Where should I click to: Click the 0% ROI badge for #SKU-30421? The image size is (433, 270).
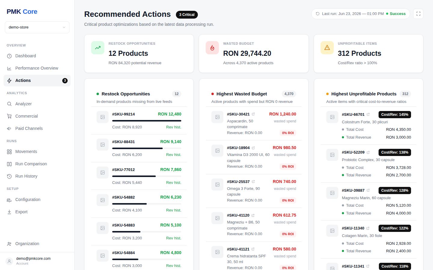tap(288, 133)
